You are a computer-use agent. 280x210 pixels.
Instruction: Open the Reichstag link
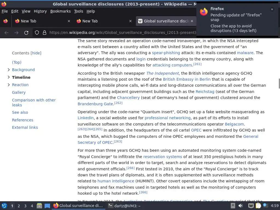[205, 92]
